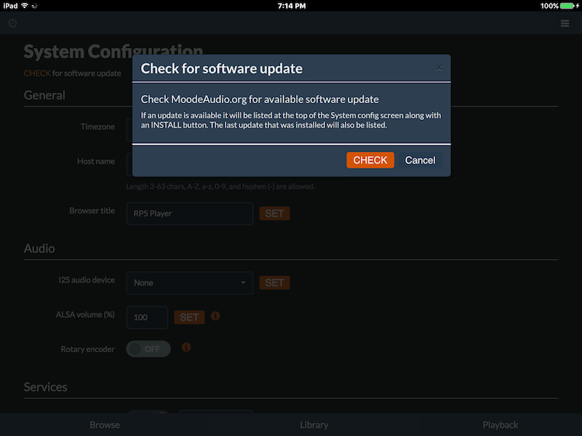This screenshot has width=582, height=436.
Task: Show ALSA volume info icon
Action: (215, 316)
